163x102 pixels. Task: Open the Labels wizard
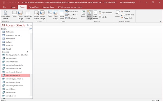point(103,17)
